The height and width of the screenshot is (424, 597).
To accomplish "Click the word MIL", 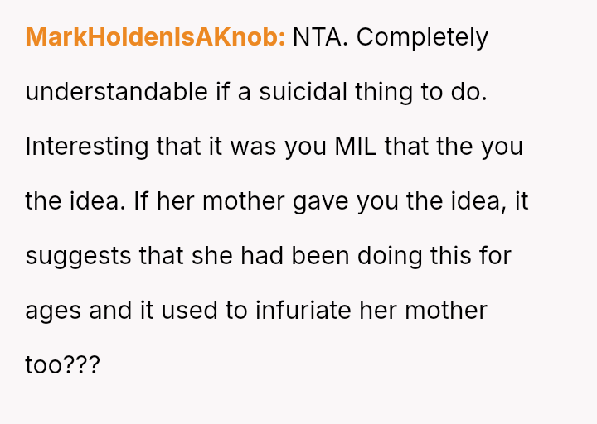I will (x=357, y=147).
